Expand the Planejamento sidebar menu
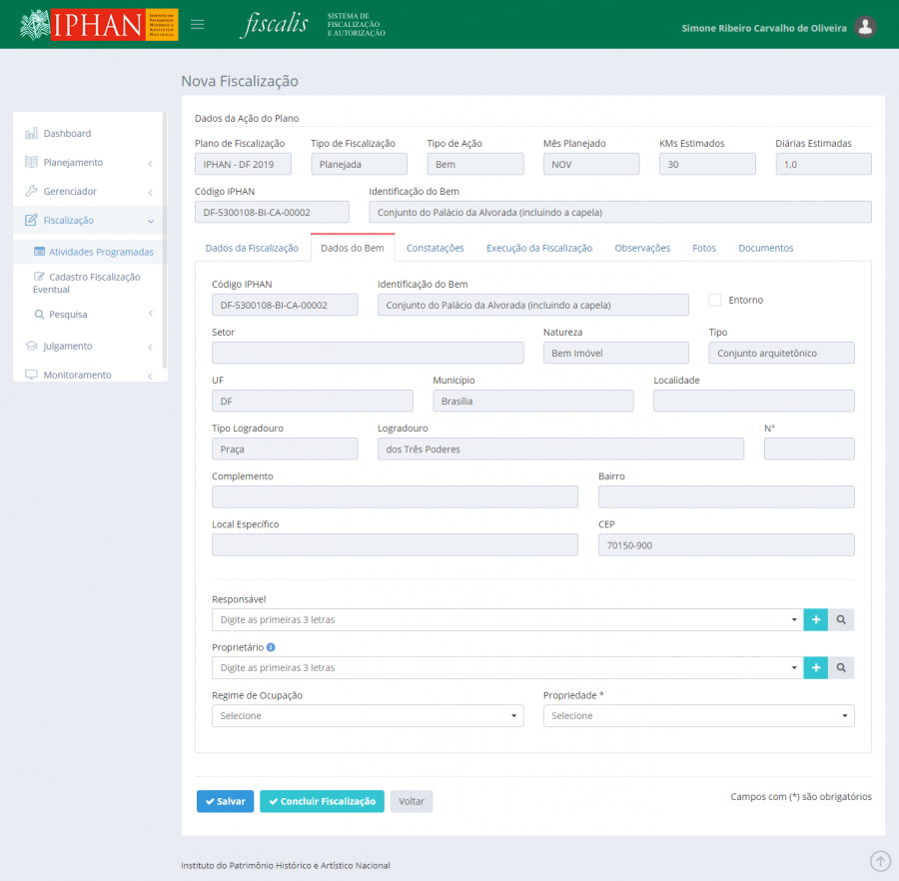 88,163
